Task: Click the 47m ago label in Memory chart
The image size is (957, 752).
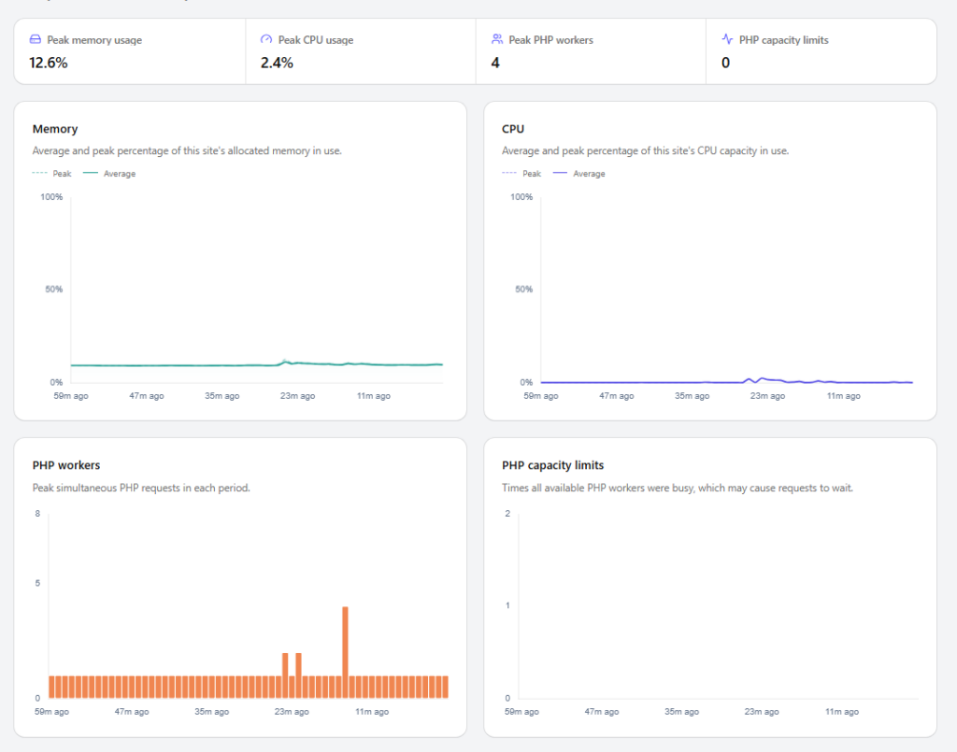Action: 147,396
